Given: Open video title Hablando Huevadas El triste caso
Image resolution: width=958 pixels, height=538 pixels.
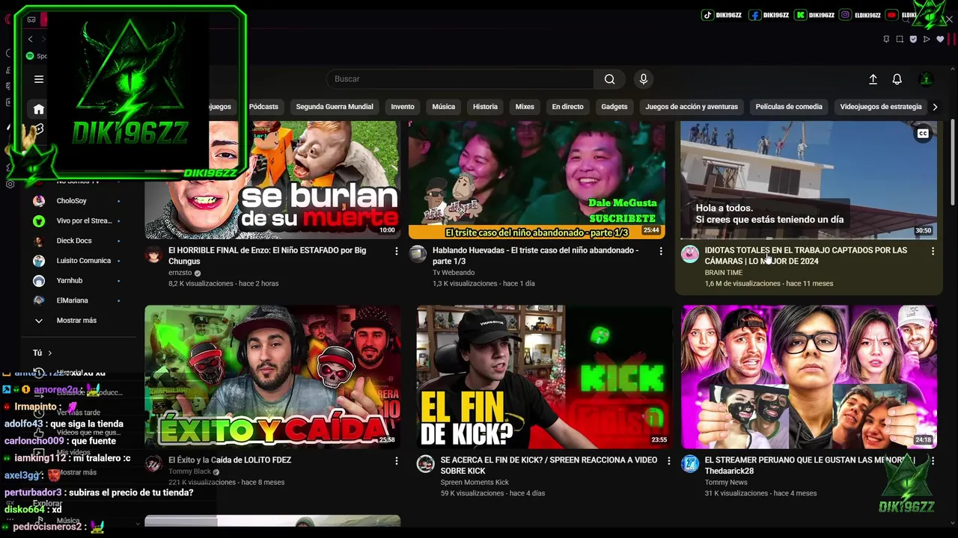Looking at the screenshot, I should pos(535,256).
